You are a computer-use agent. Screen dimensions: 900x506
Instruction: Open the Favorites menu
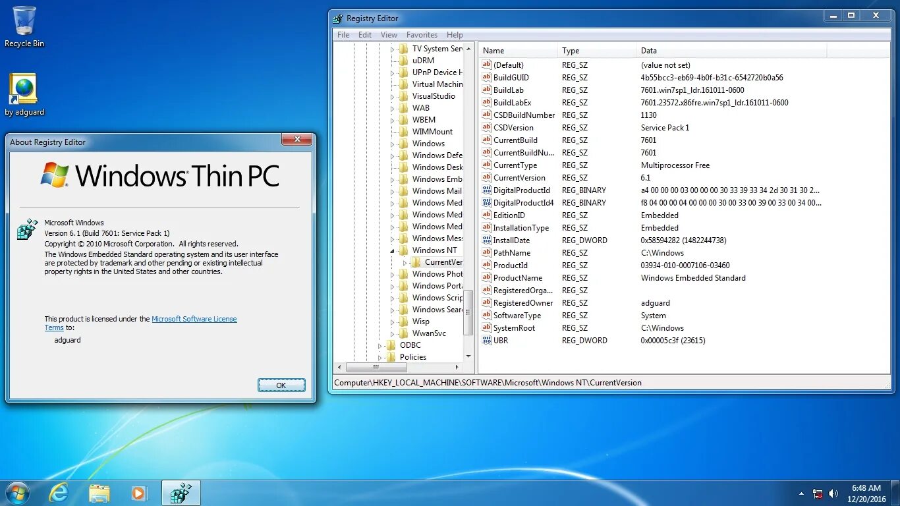point(422,35)
